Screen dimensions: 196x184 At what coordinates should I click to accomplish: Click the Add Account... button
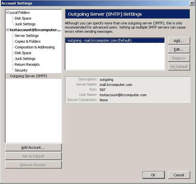pyautogui.click(x=33, y=148)
